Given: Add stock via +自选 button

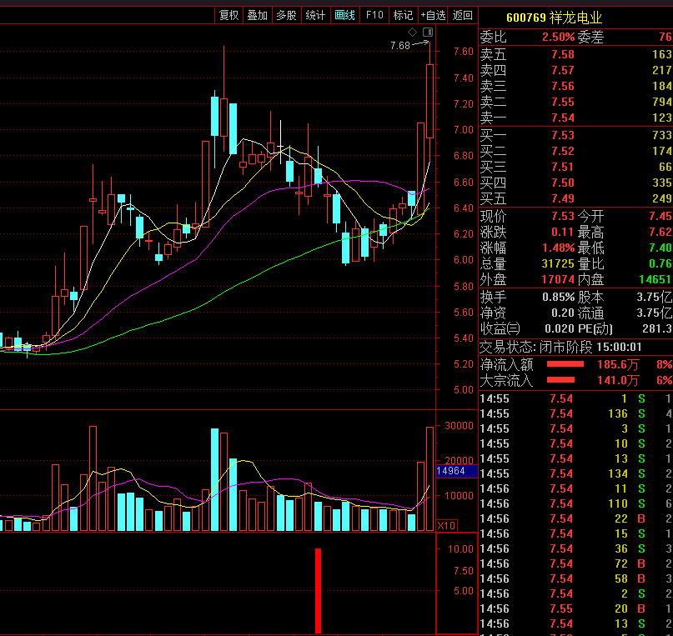Looking at the screenshot, I should coord(433,16).
